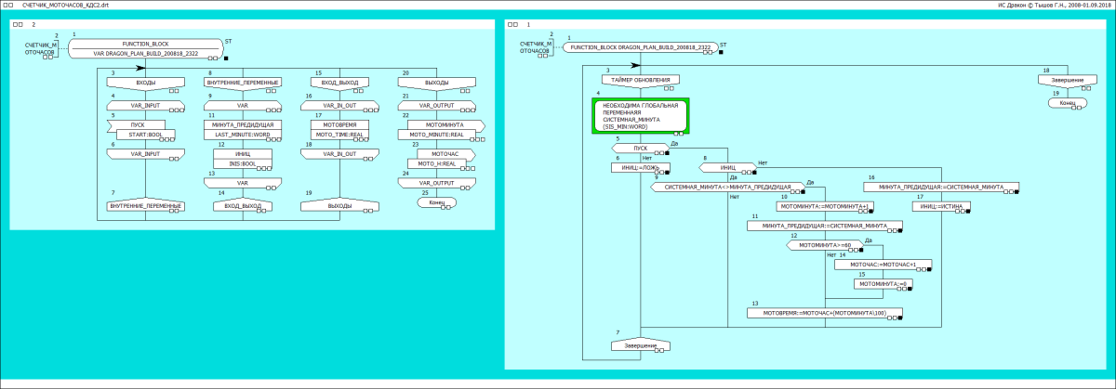Select the Завершение address icon at bottom of diagram 1
Image resolution: width=1116 pixels, height=389 pixels.
[640, 345]
